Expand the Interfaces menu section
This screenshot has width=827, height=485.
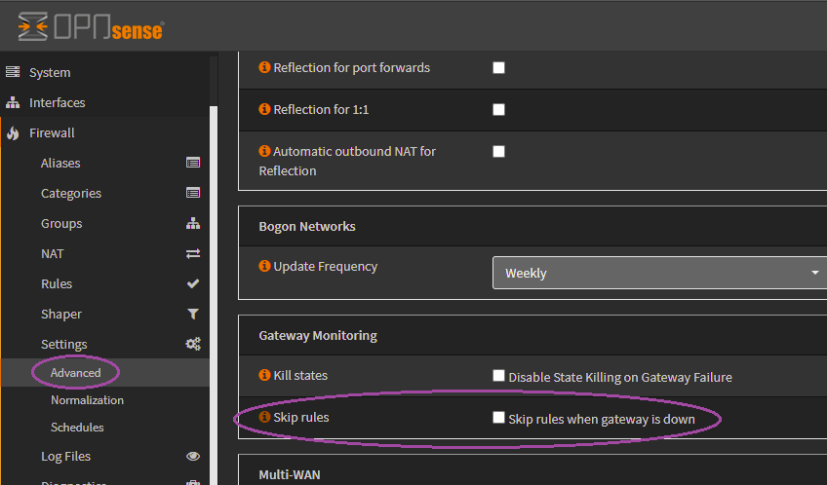point(57,102)
